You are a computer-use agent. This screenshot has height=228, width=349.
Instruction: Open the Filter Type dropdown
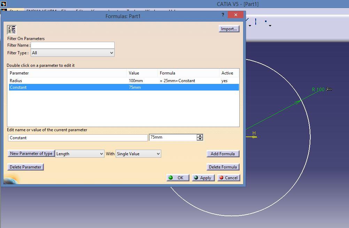[72, 53]
